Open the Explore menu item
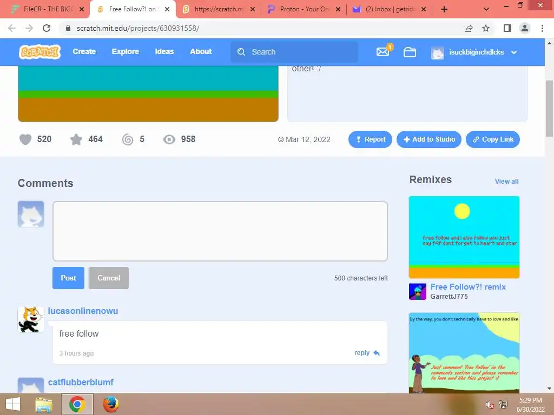The width and height of the screenshot is (554, 415). pos(126,51)
